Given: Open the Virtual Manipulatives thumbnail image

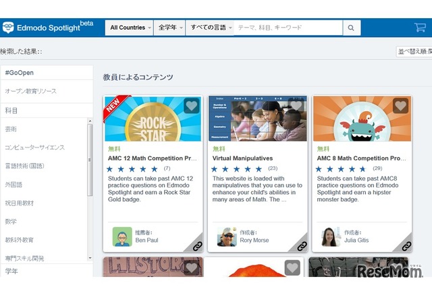Looking at the screenshot, I should (258, 119).
